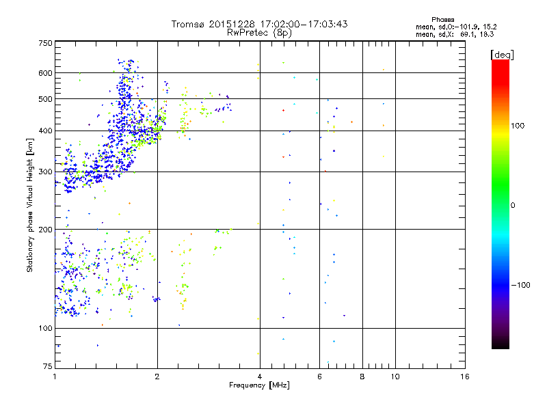Click the plot title 'Tromsø 20151228 17:02:00-17:03:43'
Screen dimensions: 547x410
(259, 24)
